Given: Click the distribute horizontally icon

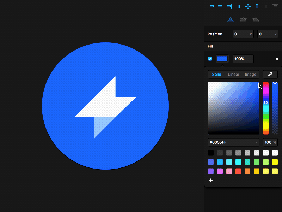Looking at the screenshot, I should click(266, 6).
